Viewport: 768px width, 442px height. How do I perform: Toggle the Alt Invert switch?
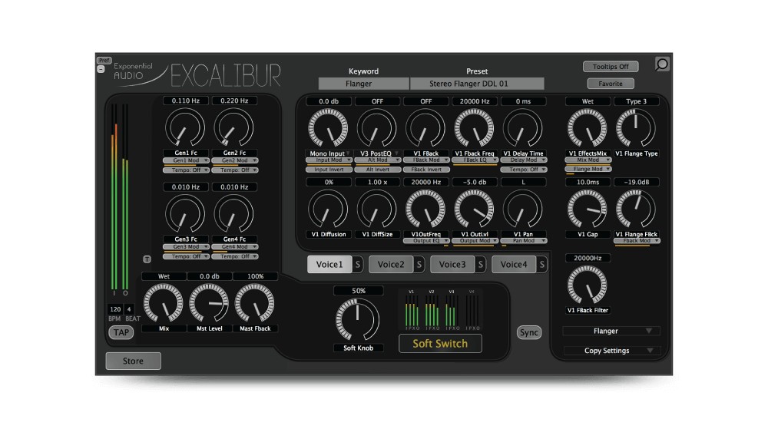(x=378, y=170)
